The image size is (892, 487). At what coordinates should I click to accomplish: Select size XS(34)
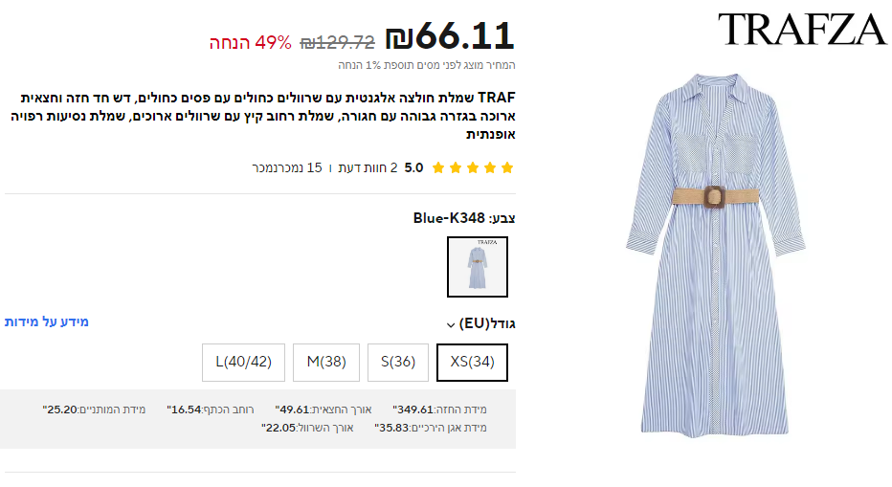point(472,363)
